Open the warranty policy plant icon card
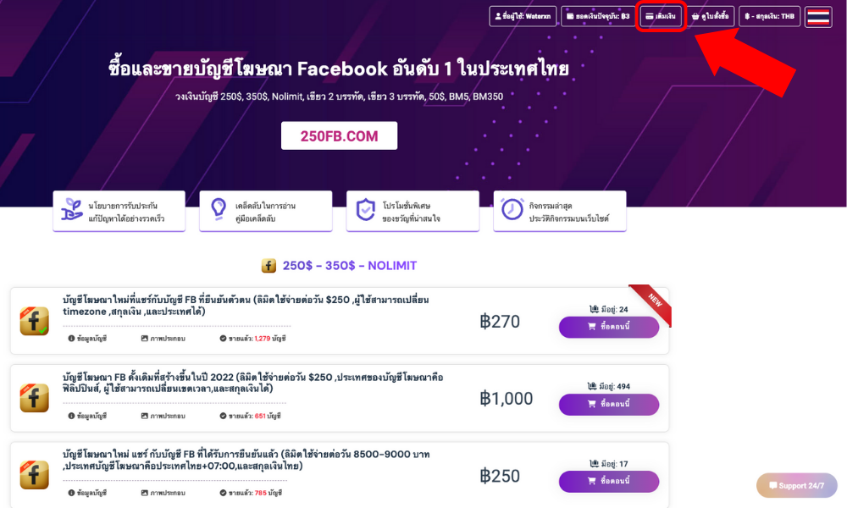Image resolution: width=847 pixels, height=508 pixels. click(x=119, y=211)
